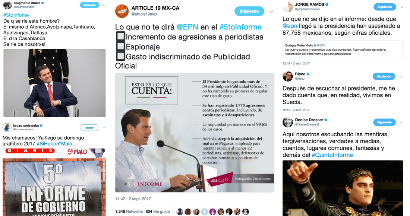This screenshot has height=216, width=410.
Task: Open the Denise Dresser GIF thumbnail
Action: click(343, 188)
